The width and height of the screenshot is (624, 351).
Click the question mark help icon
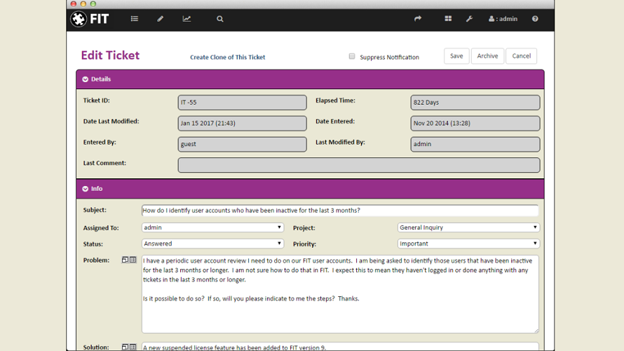(535, 19)
